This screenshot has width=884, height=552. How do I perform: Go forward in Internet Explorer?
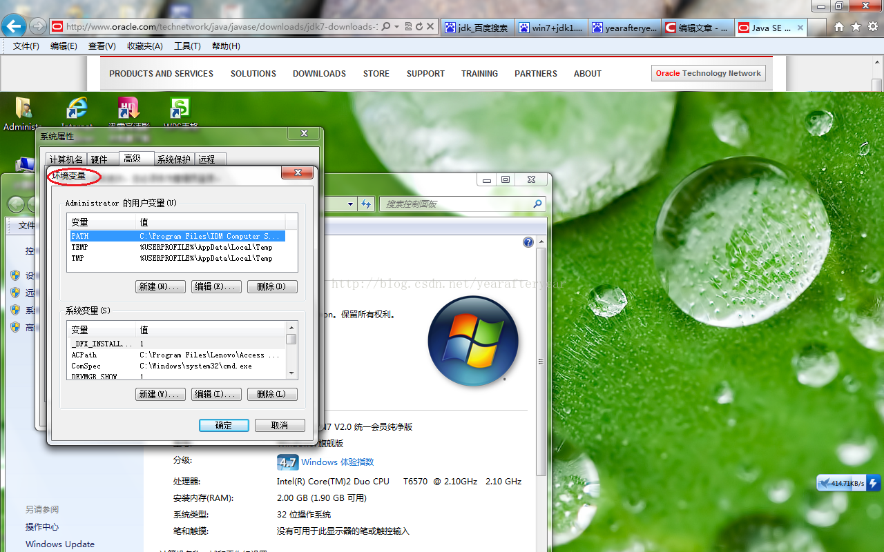pyautogui.click(x=38, y=26)
